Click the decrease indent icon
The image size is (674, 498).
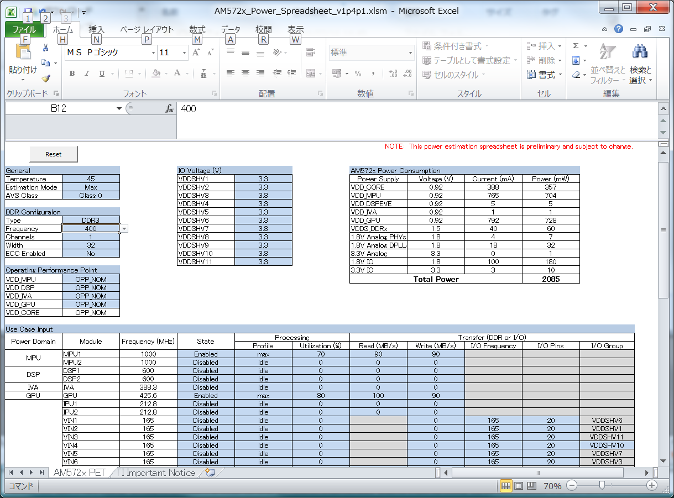tap(277, 74)
